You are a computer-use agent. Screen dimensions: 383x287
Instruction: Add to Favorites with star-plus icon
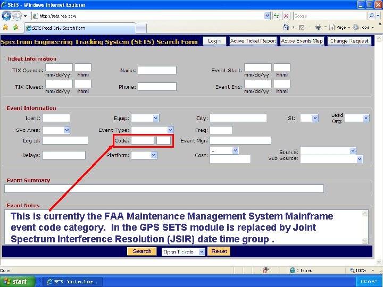pyautogui.click(x=15, y=27)
